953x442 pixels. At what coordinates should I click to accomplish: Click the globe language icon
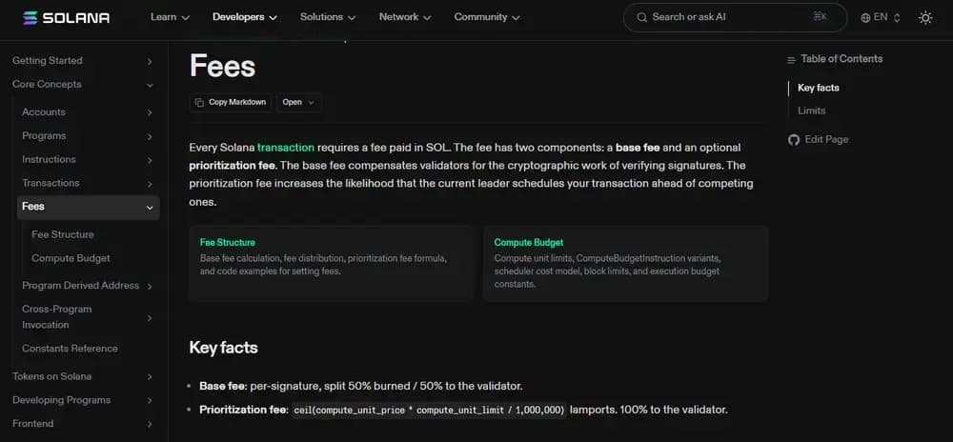865,17
